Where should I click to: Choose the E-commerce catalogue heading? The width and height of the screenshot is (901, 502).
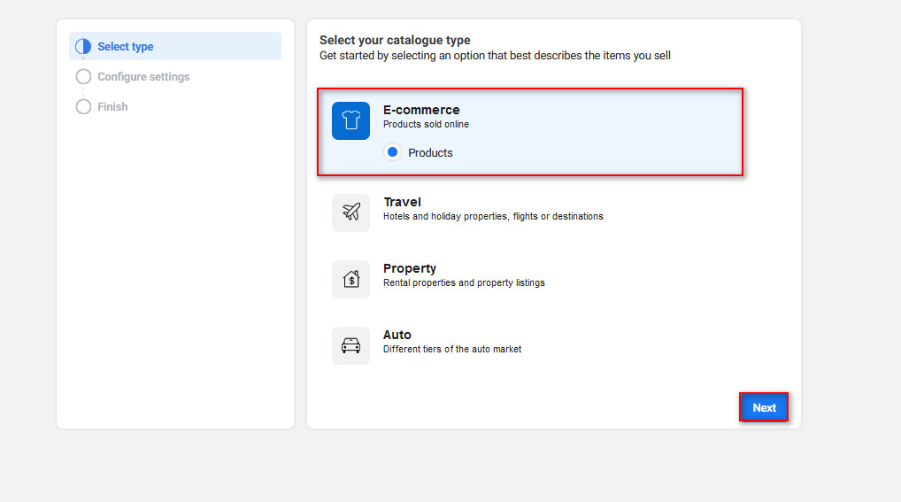421,110
